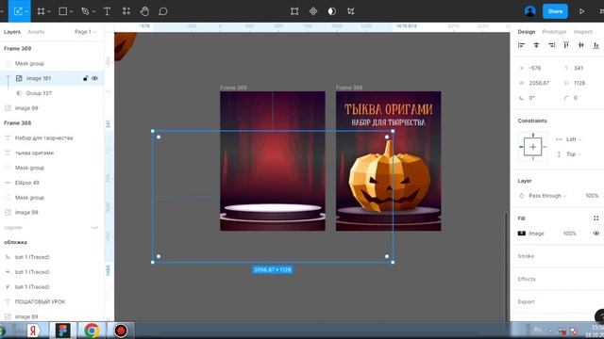Switch to the Assets tab
This screenshot has width=604, height=339.
(x=36, y=32)
